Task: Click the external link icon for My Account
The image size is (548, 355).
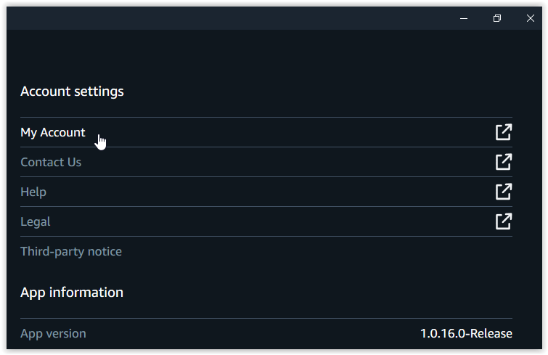Action: [503, 132]
